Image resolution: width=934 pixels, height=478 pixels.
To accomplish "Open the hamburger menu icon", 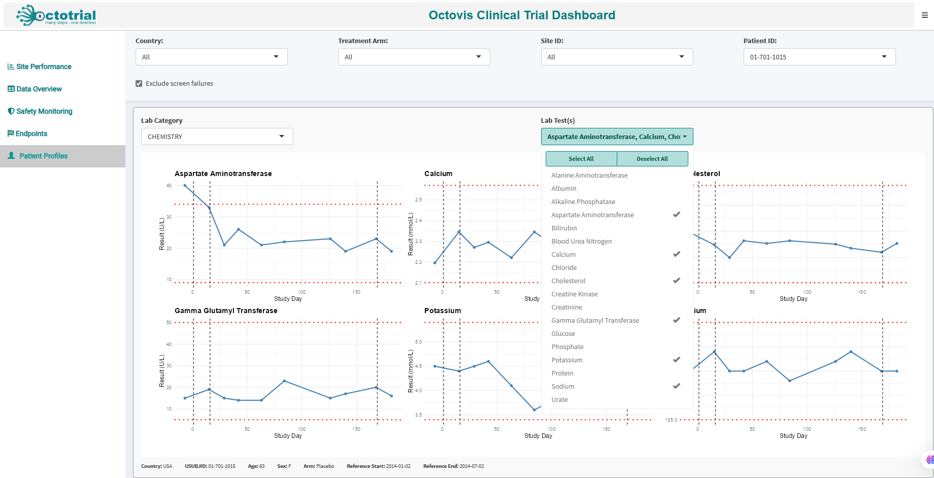I will (924, 15).
